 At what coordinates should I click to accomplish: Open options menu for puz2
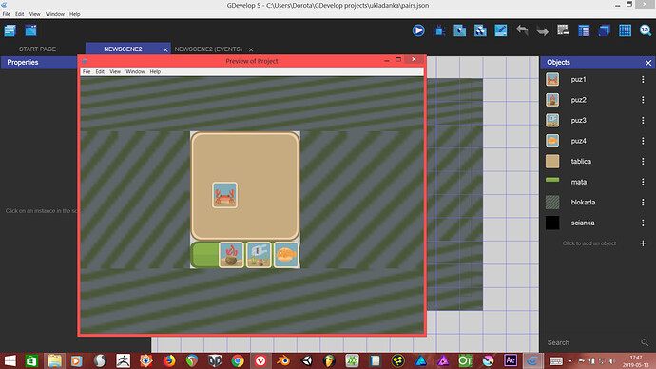pos(643,100)
